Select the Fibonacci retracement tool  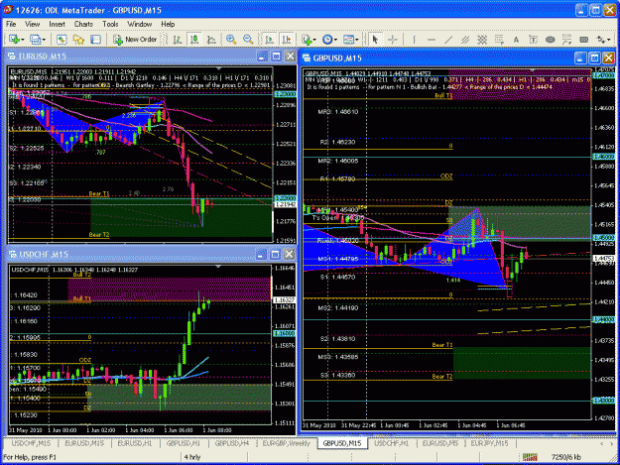point(499,39)
